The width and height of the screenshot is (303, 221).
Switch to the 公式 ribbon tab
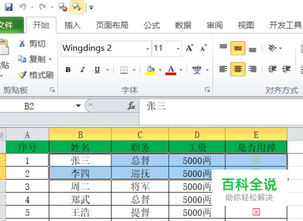151,25
